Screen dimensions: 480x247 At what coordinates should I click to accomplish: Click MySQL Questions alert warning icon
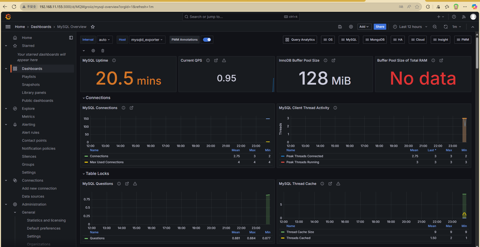point(135,184)
